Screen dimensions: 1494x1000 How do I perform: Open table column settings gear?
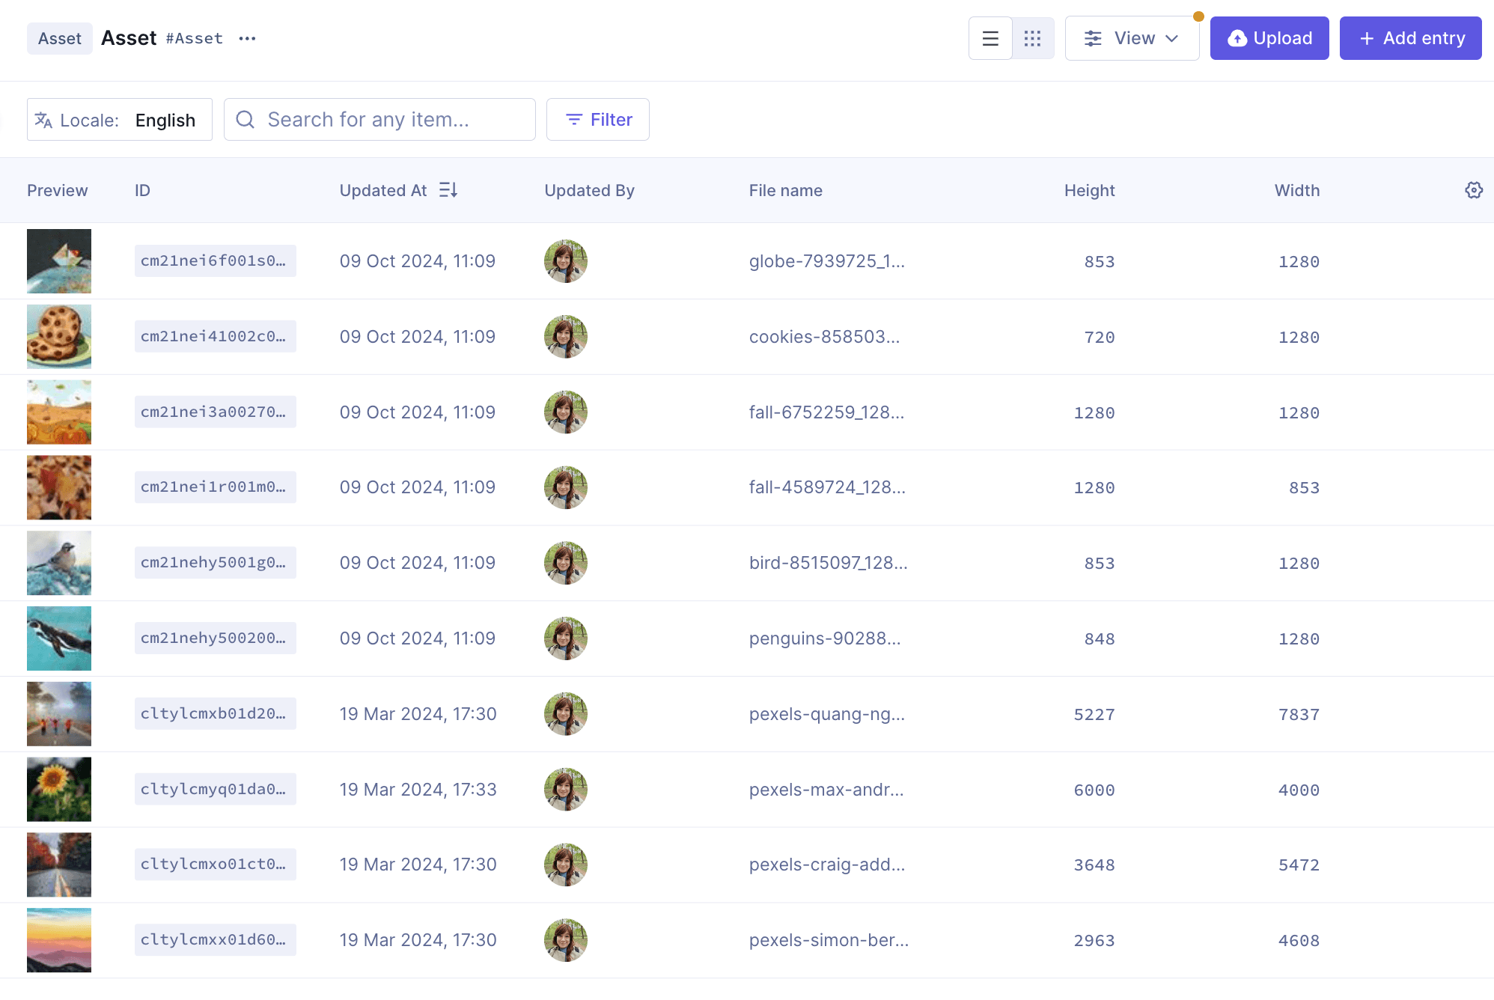pyautogui.click(x=1473, y=190)
